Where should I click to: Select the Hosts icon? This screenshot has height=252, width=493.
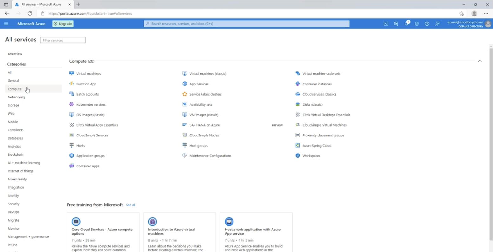point(72,145)
